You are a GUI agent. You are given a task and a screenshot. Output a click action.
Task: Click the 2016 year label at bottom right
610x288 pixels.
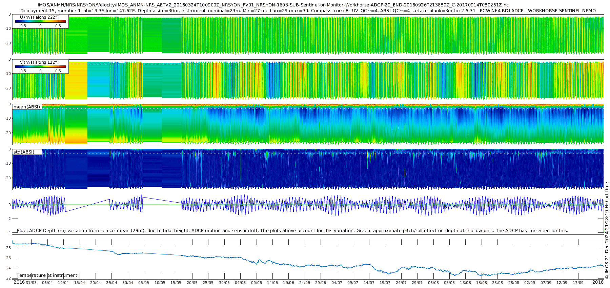pos(598,282)
